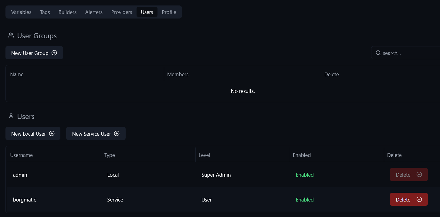Screen dimensions: 440x217
Task: Click the minus icon on borgmatic's Delete button
Action: [x=419, y=199]
